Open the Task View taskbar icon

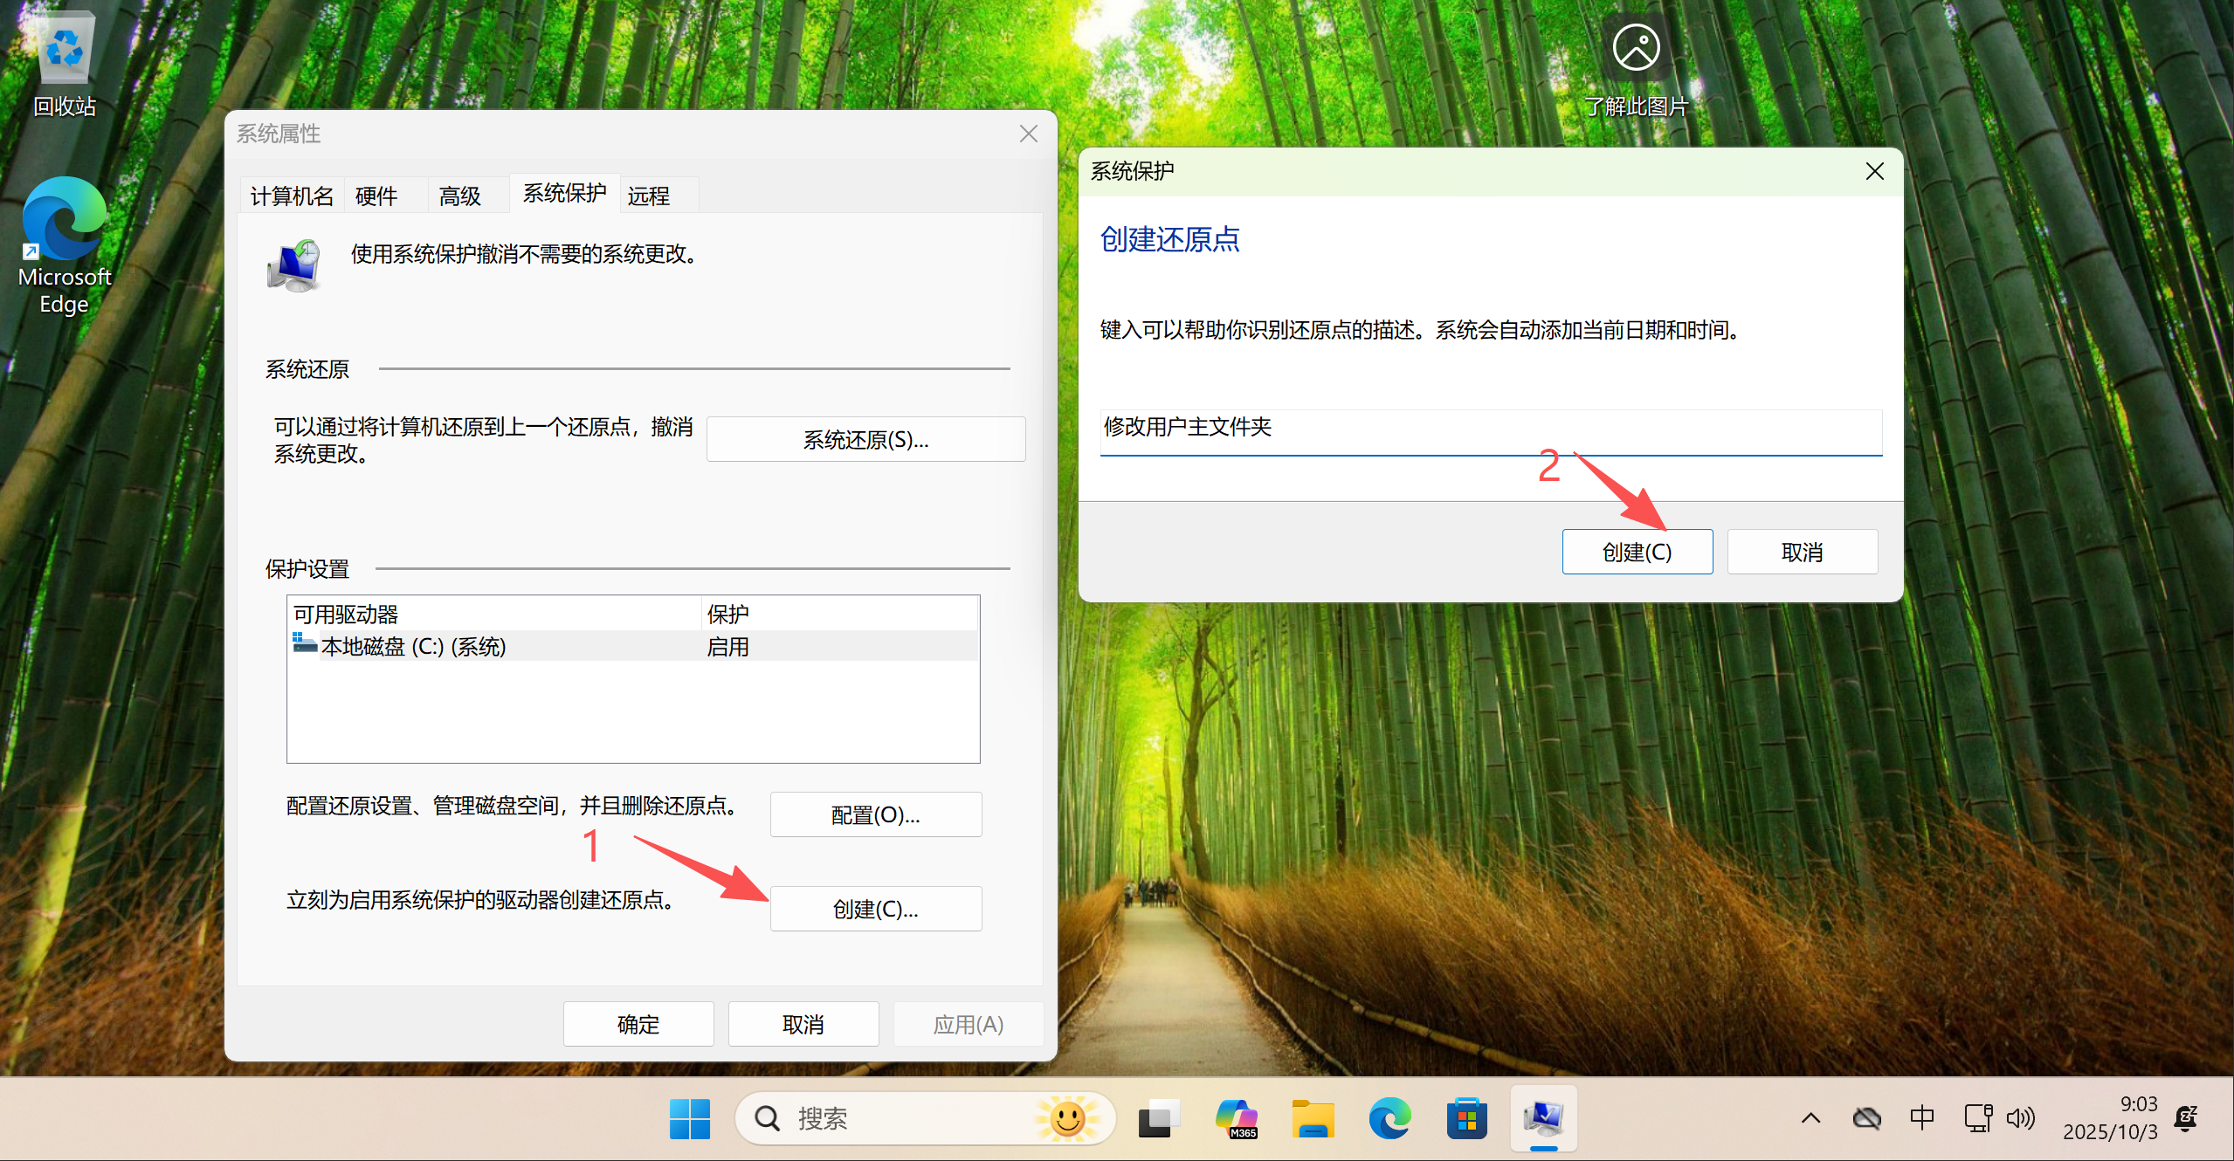pos(1158,1118)
